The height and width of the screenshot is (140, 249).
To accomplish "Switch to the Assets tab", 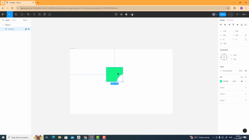I will pos(14,20).
